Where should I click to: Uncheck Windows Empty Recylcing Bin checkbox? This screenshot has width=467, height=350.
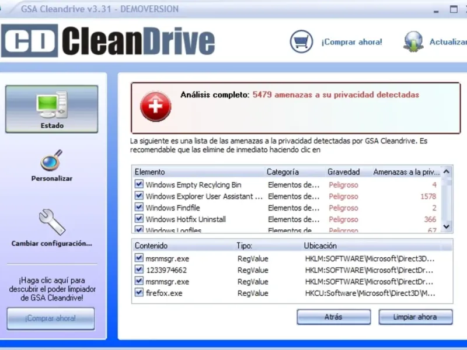[139, 184]
